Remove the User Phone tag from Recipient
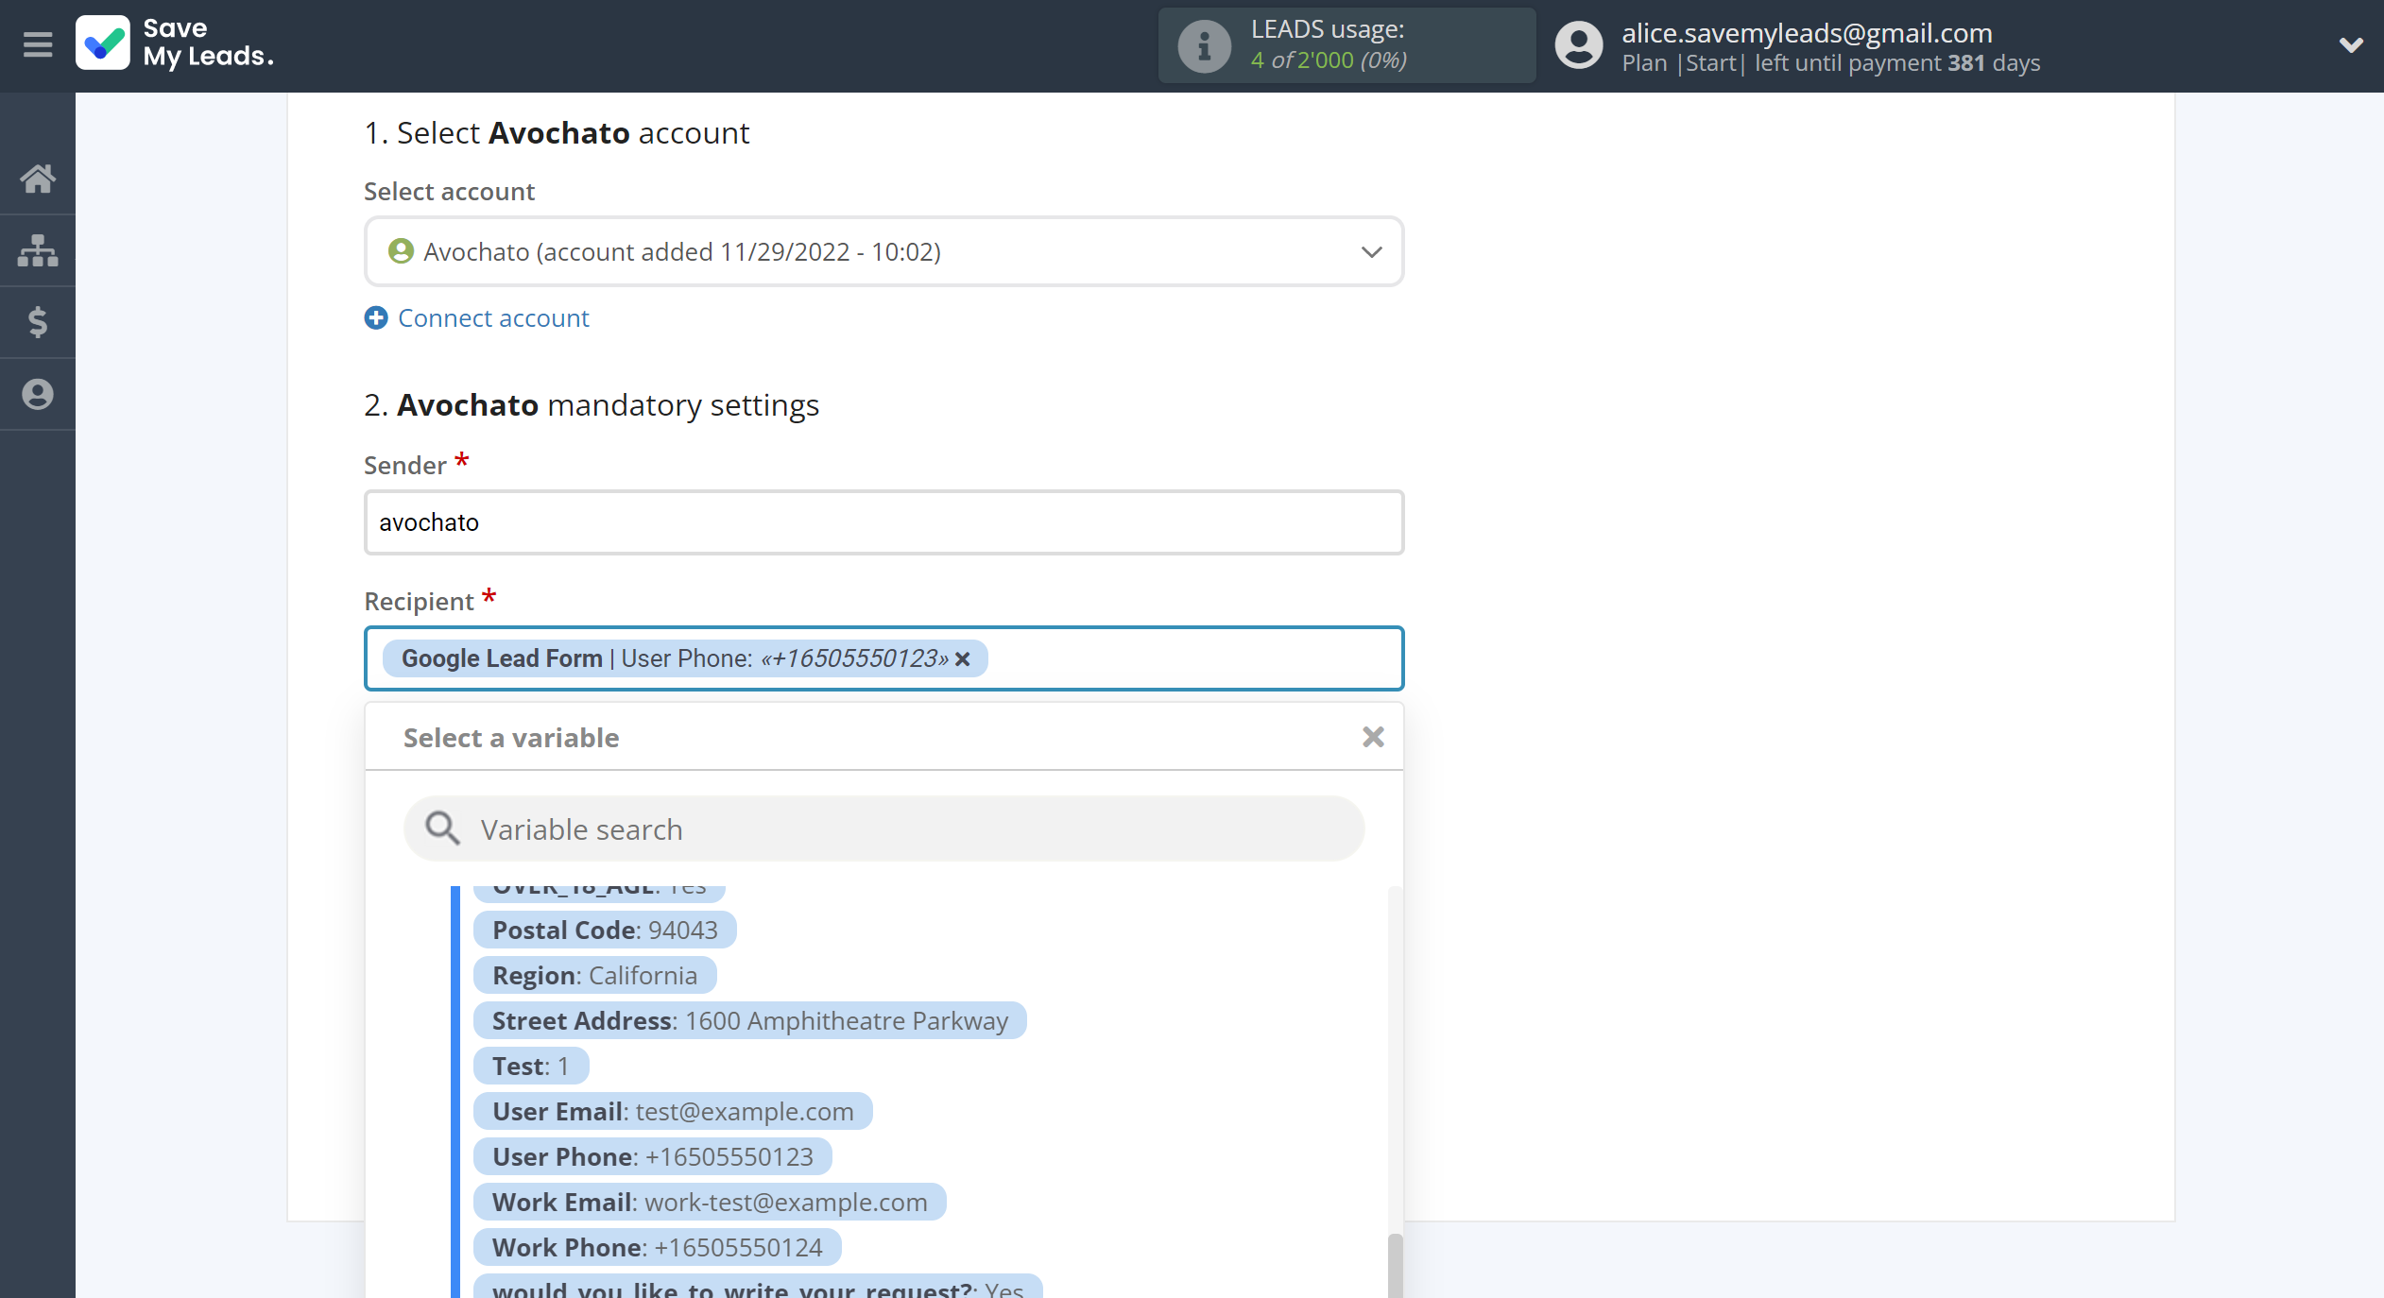 pyautogui.click(x=963, y=659)
